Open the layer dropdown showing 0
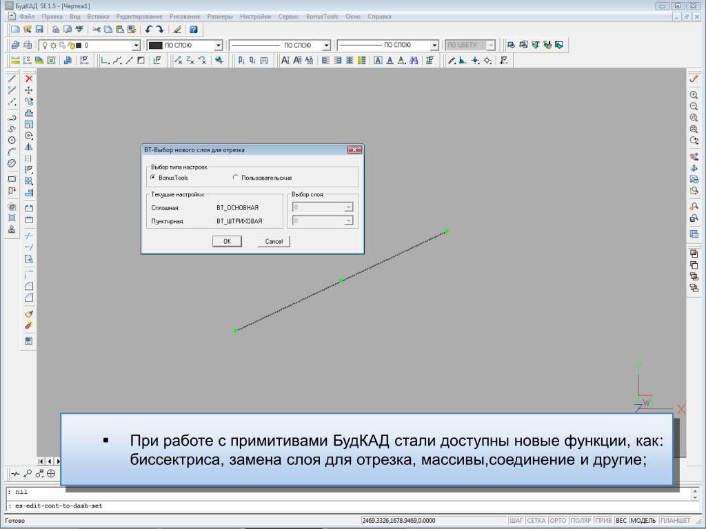The width and height of the screenshot is (706, 529). point(136,45)
